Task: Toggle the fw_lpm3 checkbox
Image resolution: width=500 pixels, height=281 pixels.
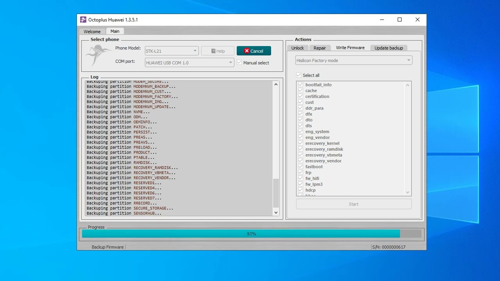Action: pos(300,184)
